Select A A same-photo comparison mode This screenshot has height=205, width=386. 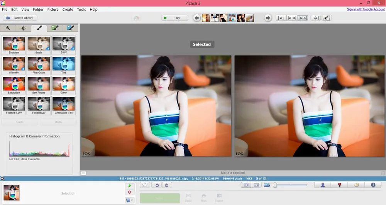point(303,18)
